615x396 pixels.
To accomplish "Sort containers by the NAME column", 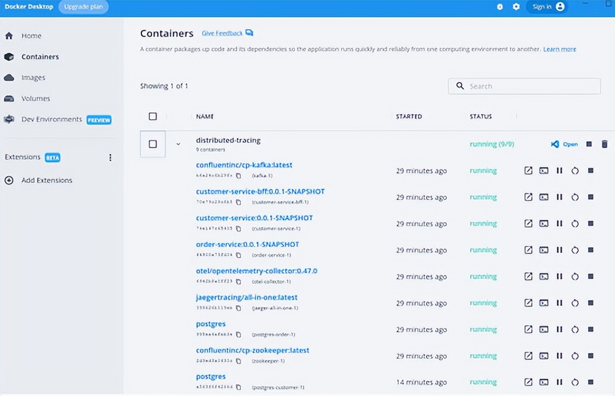I will click(x=205, y=116).
